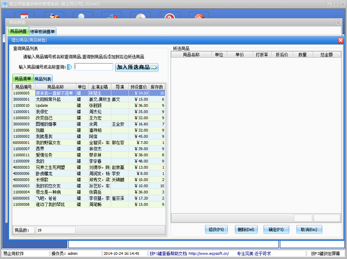
Task: Click the 修改(F9) button
Action: pyautogui.click(x=216, y=230)
